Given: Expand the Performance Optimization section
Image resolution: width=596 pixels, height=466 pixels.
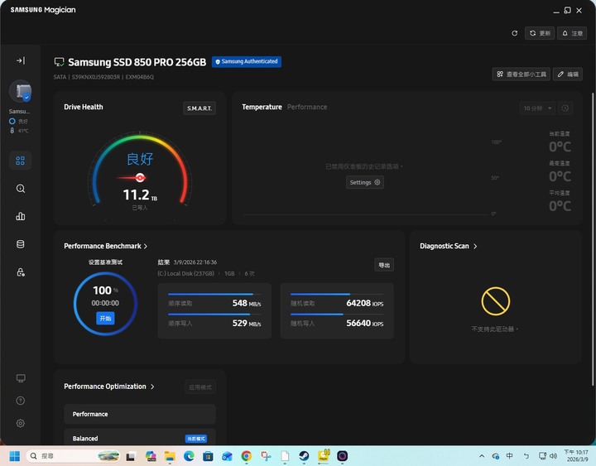Looking at the screenshot, I should pyautogui.click(x=108, y=387).
